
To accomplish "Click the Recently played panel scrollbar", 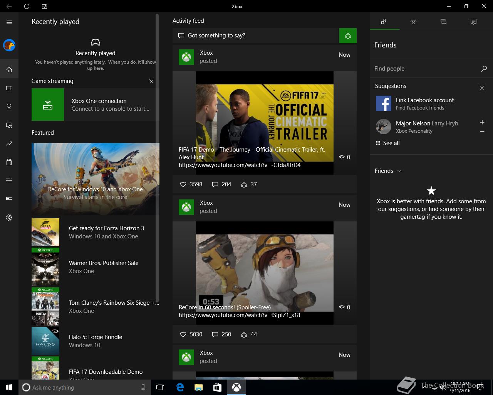I will click(x=157, y=154).
